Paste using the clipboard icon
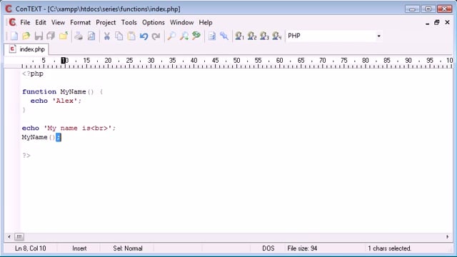 pyautogui.click(x=131, y=36)
